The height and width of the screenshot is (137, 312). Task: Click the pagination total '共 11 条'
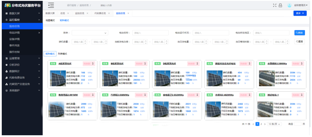[246, 124]
